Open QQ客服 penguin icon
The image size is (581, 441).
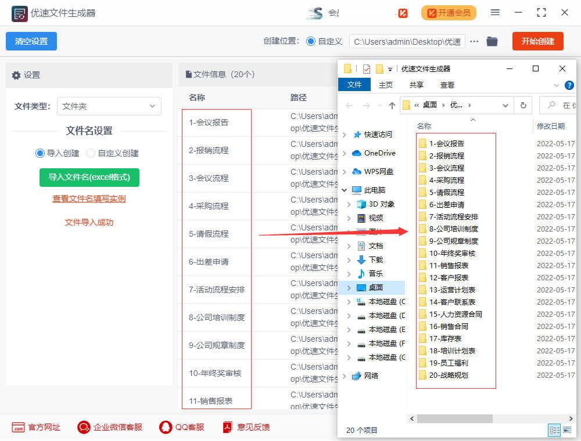coord(165,427)
